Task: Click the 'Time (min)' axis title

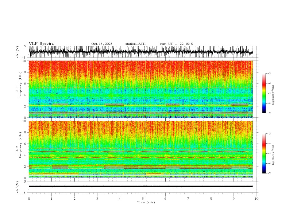Action: 146,202
